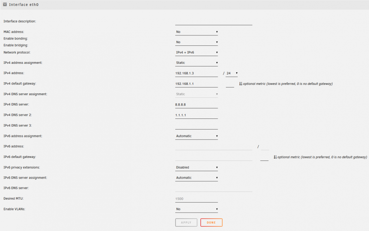Click the Enable bonding label
This screenshot has height=231, width=369.
[x=15, y=39]
